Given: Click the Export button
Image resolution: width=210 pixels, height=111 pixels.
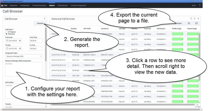Looking at the screenshot, I should (179, 23).
